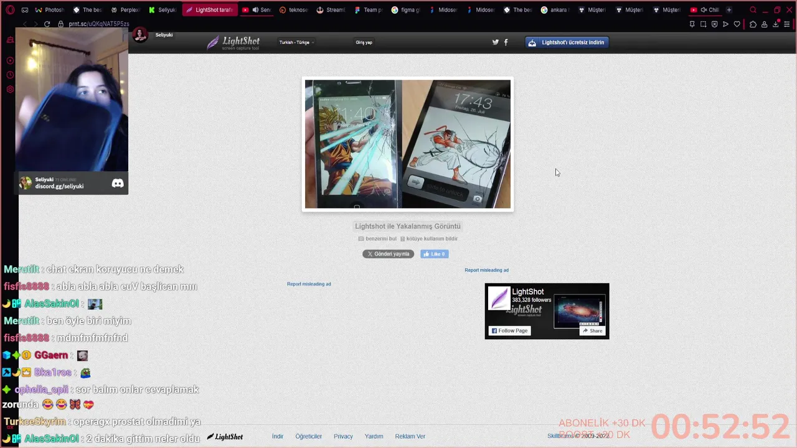Screen dimensions: 797x448
Task: Switch to the Photosh tab
Action: (49, 10)
